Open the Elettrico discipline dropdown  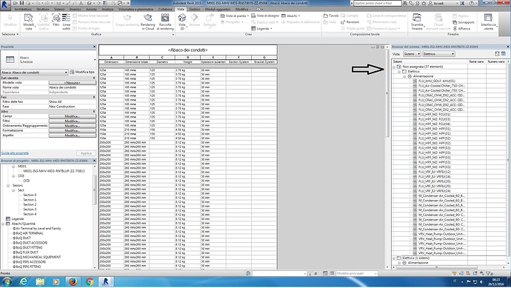[438, 54]
